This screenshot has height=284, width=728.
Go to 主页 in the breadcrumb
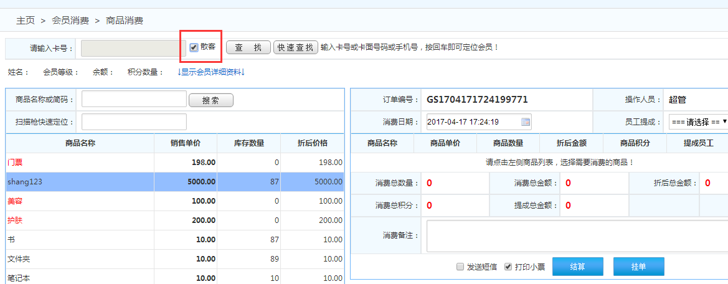coord(26,21)
